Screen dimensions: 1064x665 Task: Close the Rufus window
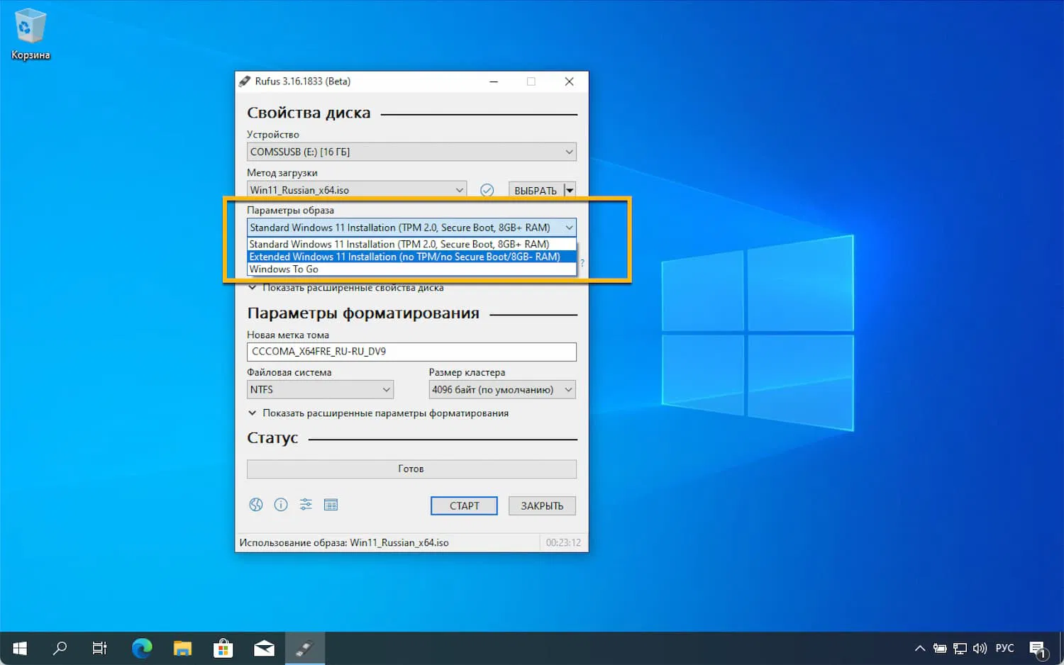click(569, 82)
